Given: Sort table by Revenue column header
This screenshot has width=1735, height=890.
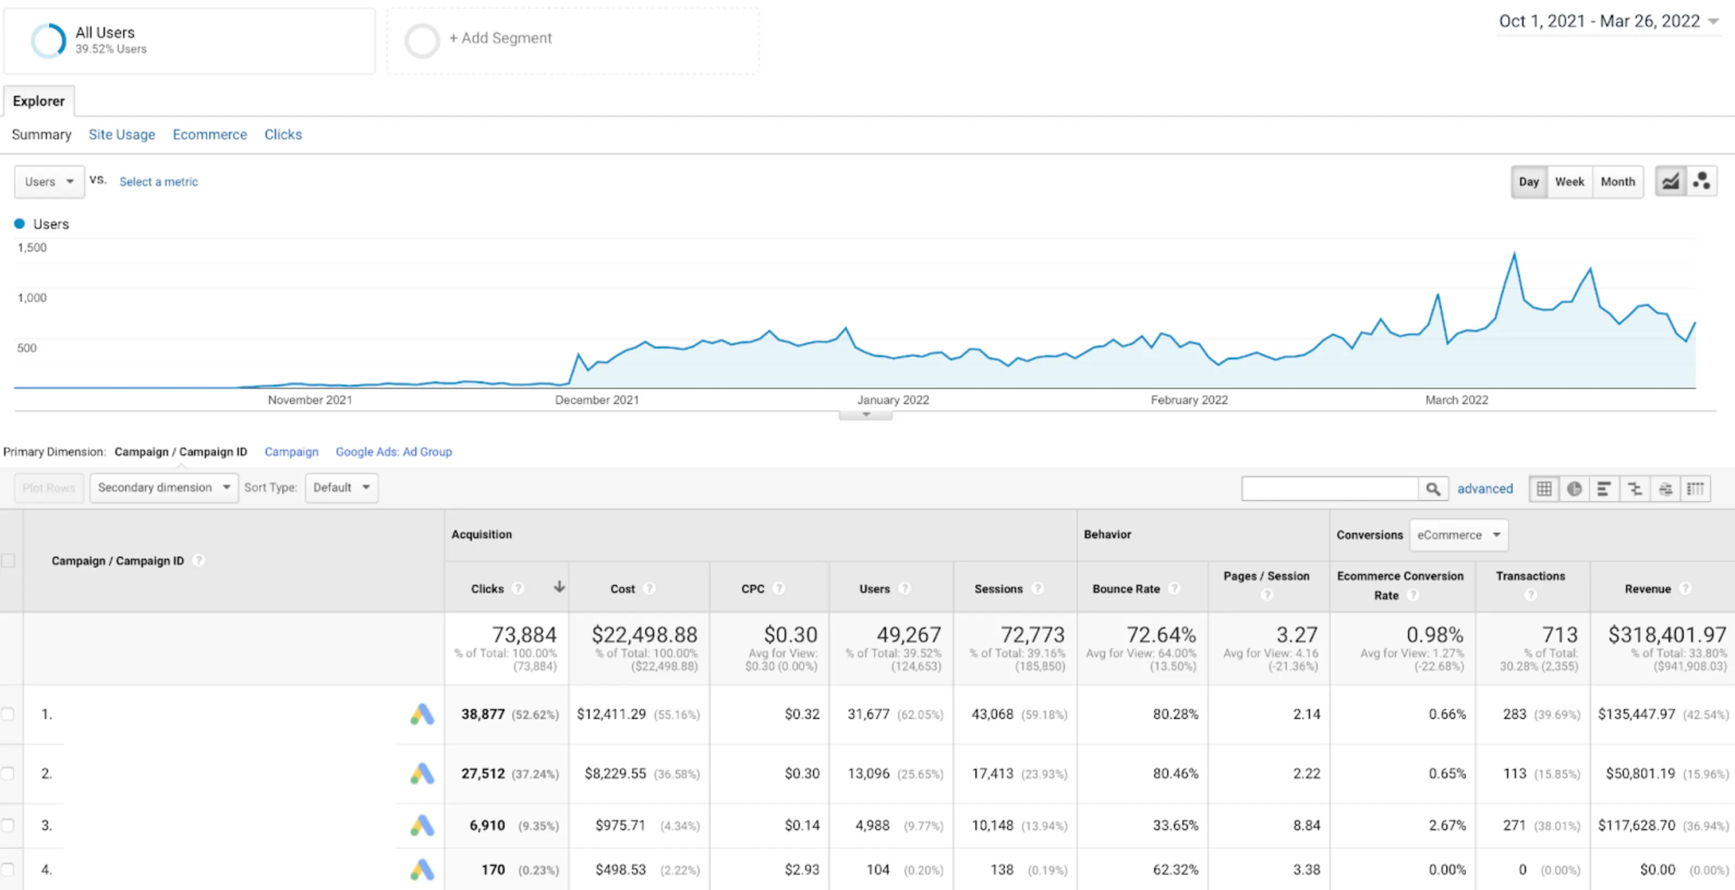Looking at the screenshot, I should coord(1648,589).
